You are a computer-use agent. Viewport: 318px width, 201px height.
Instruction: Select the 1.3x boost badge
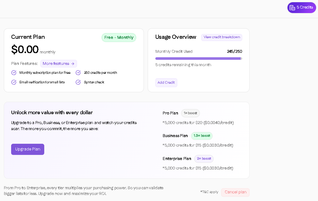click(x=202, y=136)
